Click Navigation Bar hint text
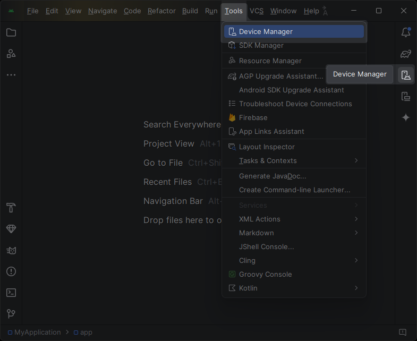417x341 pixels. (x=173, y=201)
